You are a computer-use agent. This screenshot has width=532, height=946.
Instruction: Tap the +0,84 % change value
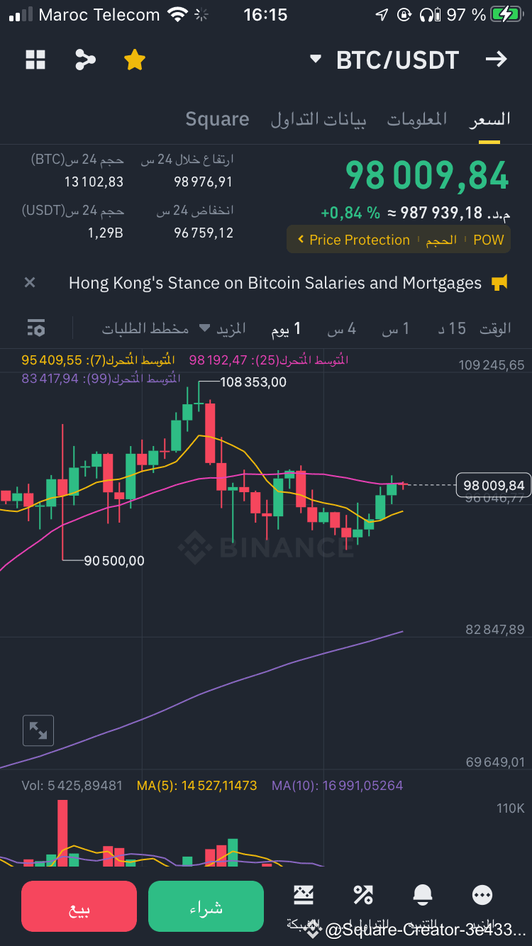click(x=350, y=213)
